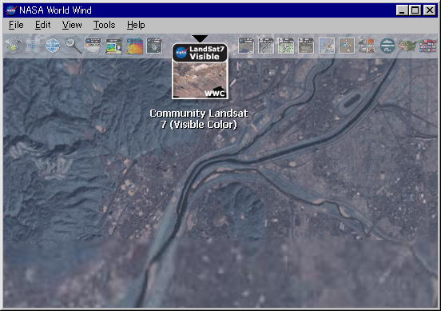Click the green-and-blue weather map icon
Screen dimensions: 441x311
coord(113,46)
